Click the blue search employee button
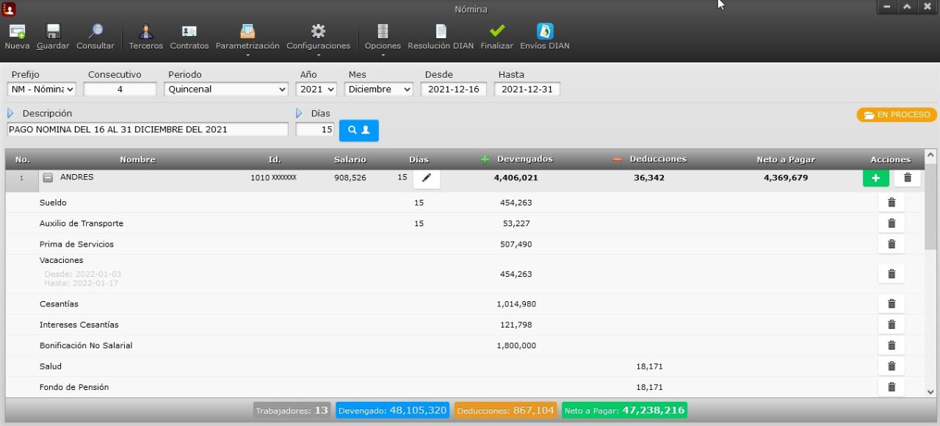The height and width of the screenshot is (426, 940). pyautogui.click(x=358, y=130)
